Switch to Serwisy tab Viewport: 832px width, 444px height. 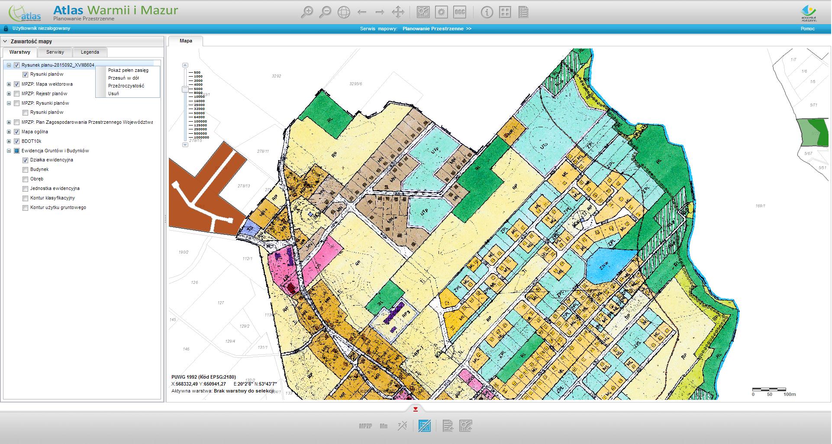point(55,52)
